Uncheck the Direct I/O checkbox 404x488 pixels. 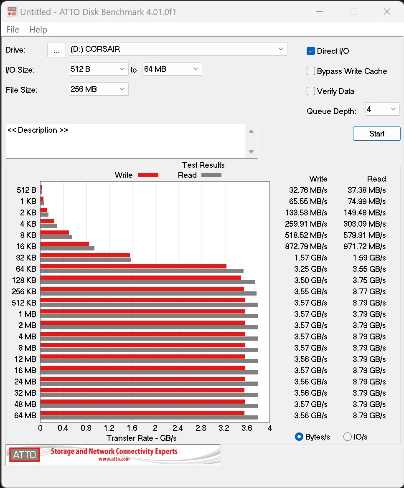click(310, 51)
